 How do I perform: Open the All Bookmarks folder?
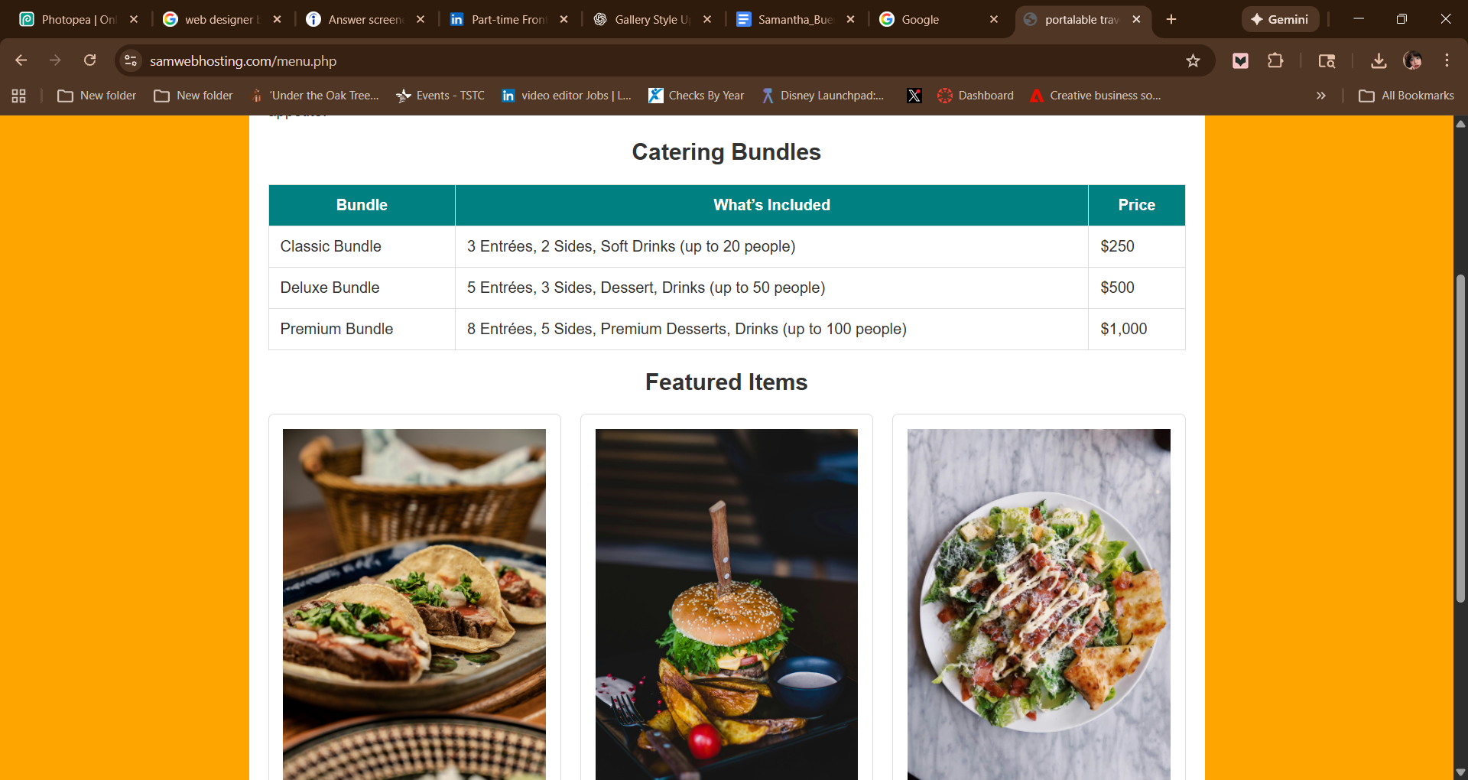point(1408,96)
